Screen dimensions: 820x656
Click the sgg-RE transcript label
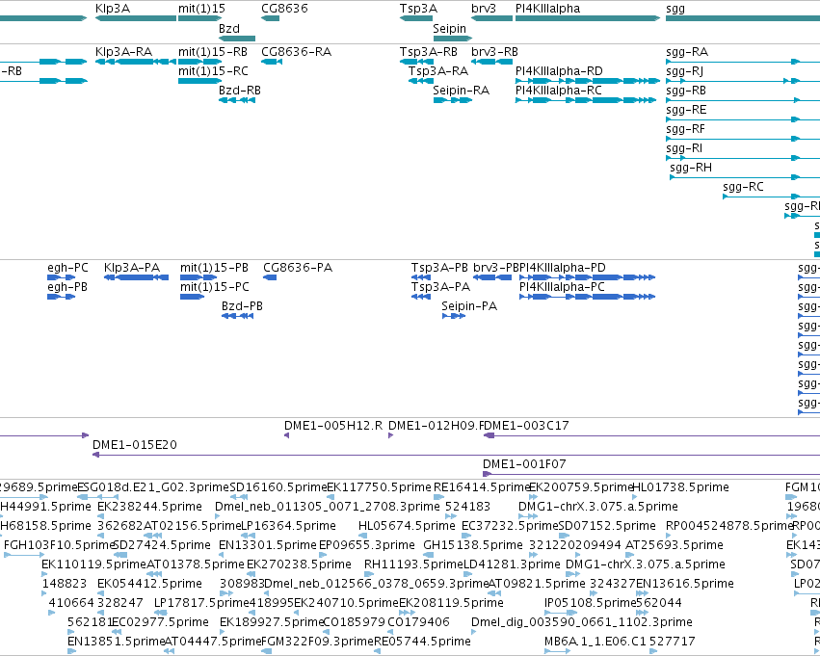686,110
